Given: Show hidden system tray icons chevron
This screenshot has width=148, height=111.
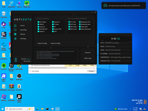Looking at the screenshot, I should 131,109.
